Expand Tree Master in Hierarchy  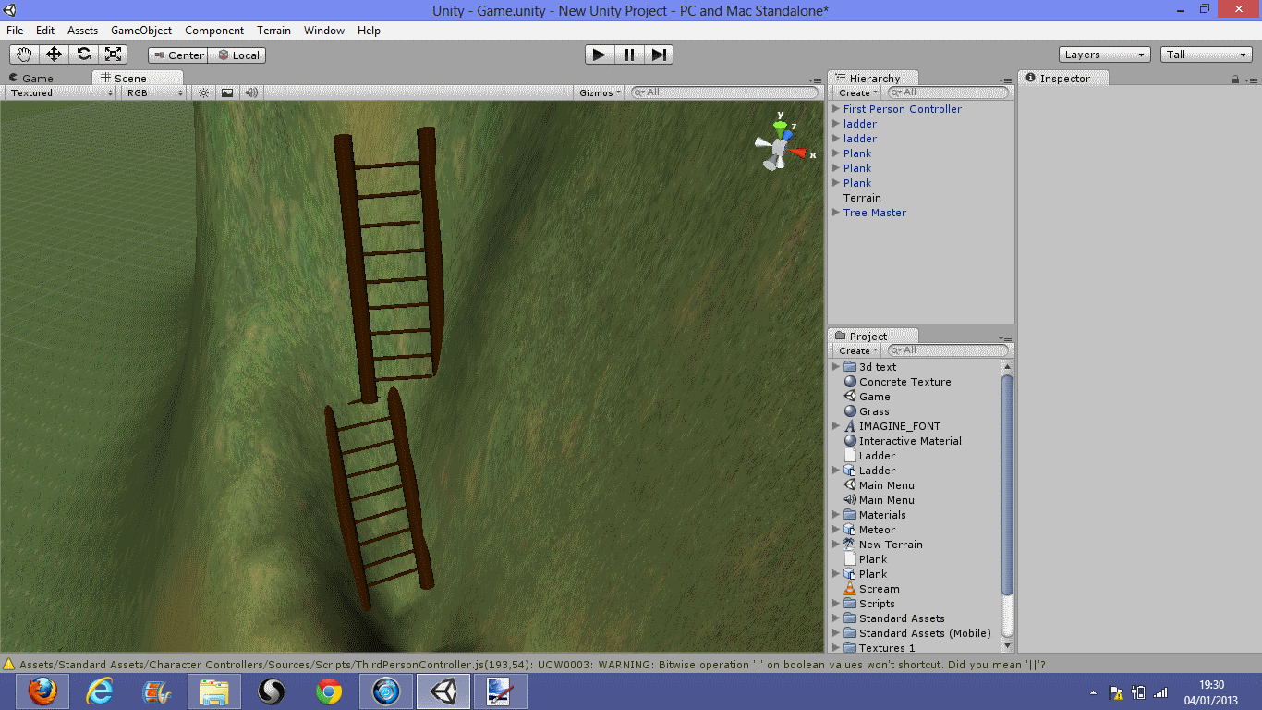click(836, 213)
